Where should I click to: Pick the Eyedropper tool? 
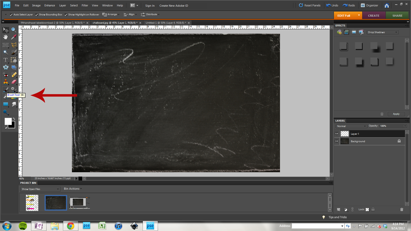[14, 37]
